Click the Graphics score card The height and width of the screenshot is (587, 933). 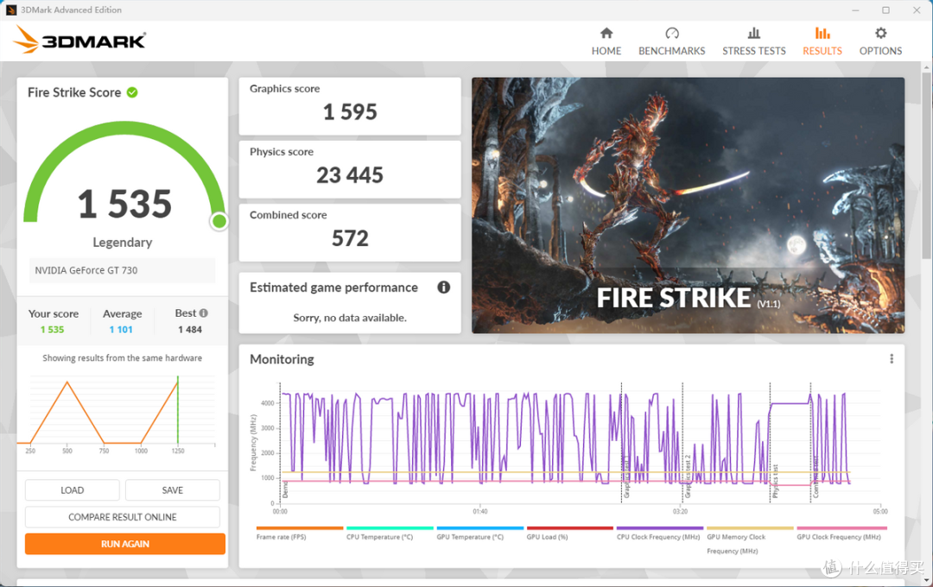click(x=350, y=106)
